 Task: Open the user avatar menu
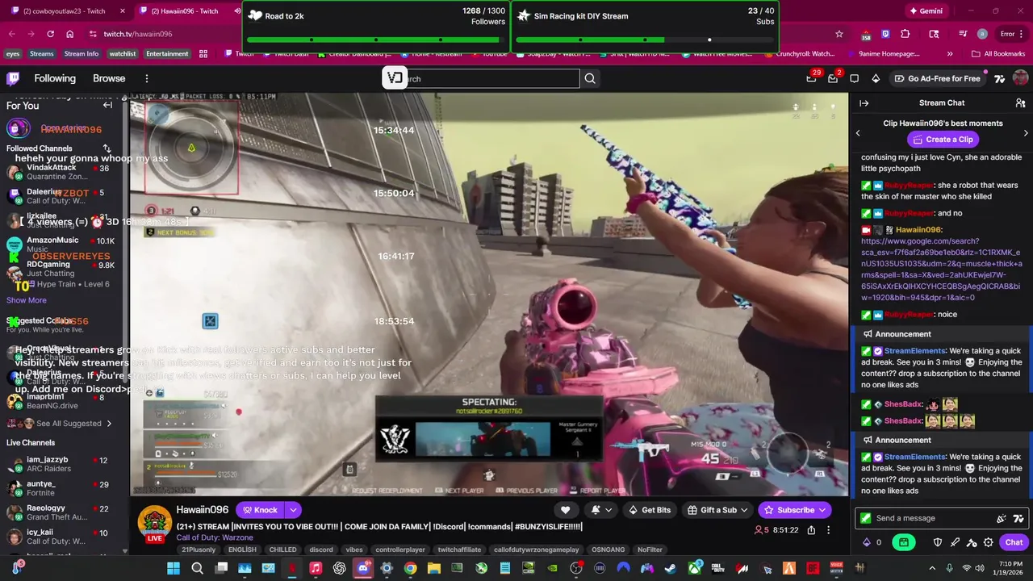point(1020,78)
